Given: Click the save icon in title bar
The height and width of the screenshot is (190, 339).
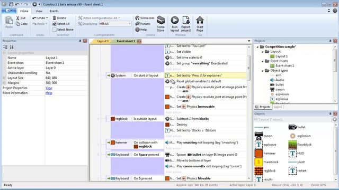Looking at the screenshot, I should click(x=11, y=4).
